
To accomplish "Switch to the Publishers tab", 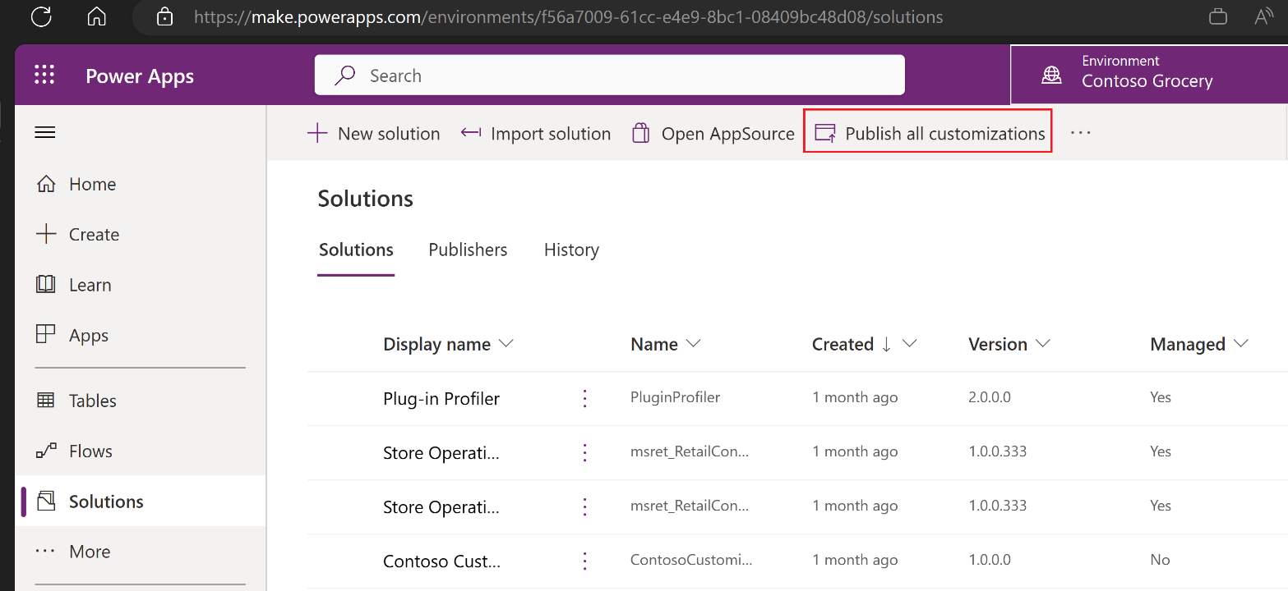I will (x=468, y=250).
